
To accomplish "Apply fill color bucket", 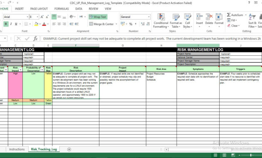I will (x=36, y=24).
